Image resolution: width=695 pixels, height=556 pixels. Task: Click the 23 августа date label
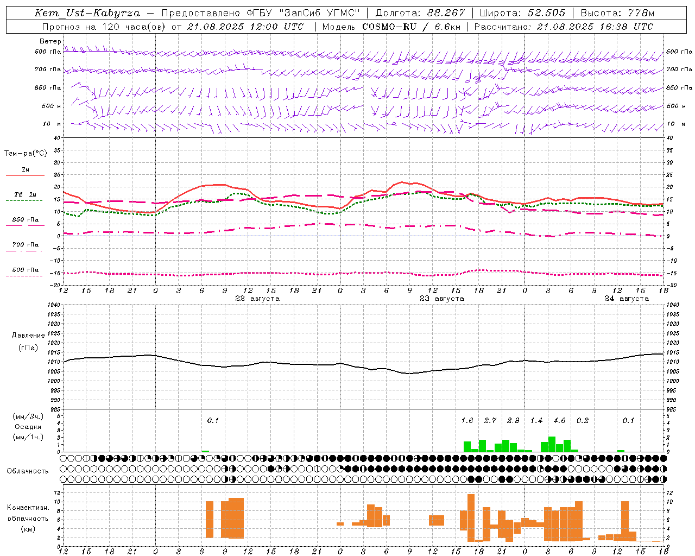pyautogui.click(x=442, y=299)
